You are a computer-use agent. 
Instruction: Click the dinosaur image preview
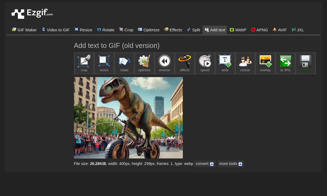[x=128, y=118]
